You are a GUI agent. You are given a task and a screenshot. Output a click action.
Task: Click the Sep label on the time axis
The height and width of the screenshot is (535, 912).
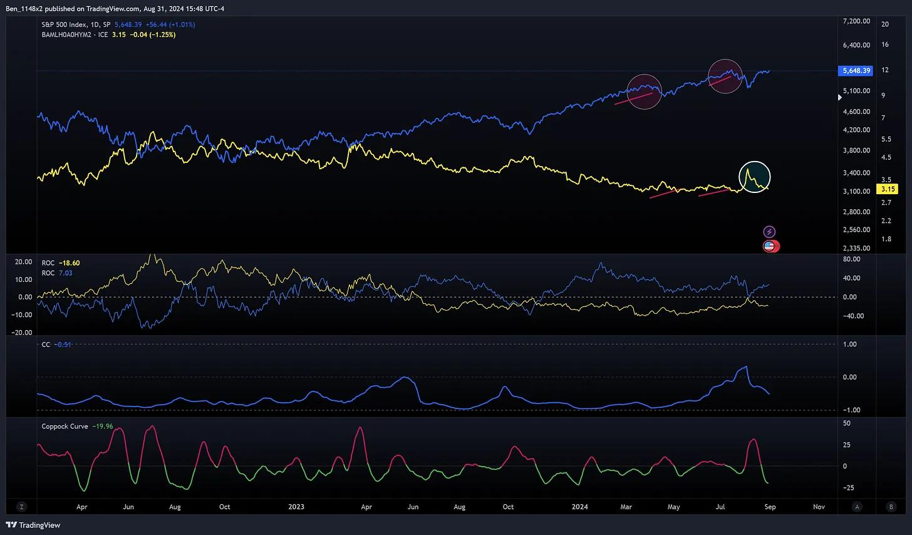770,507
